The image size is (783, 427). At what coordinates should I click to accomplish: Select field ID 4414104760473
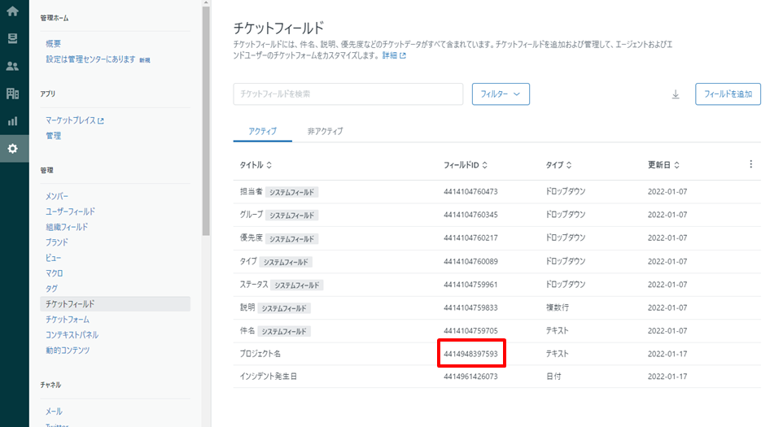click(470, 192)
